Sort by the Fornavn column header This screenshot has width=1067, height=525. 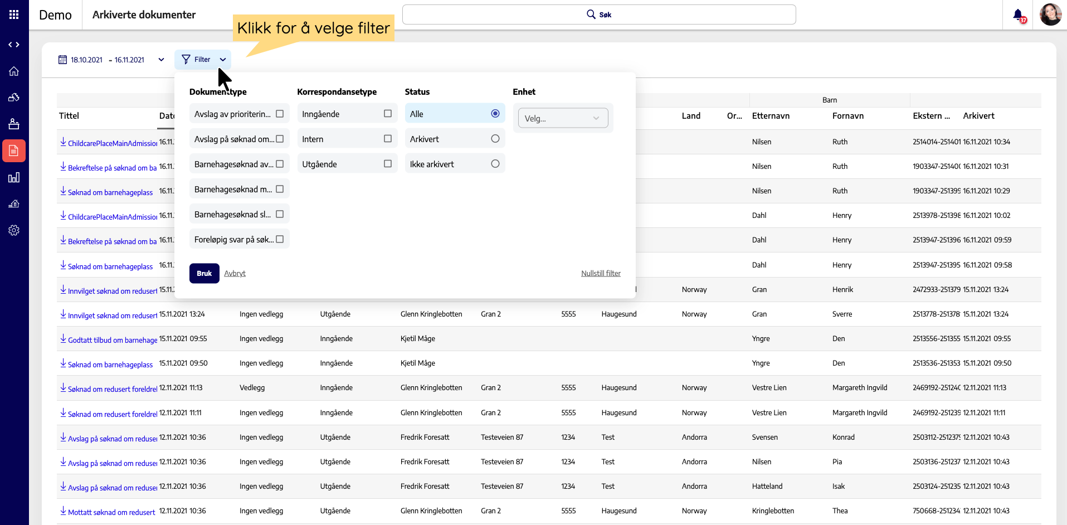[x=848, y=116]
